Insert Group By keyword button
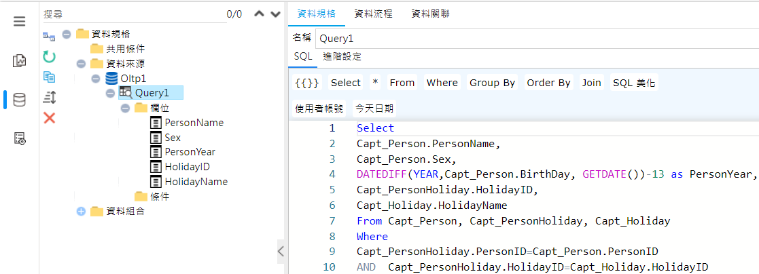Image resolution: width=759 pixels, height=274 pixels. coord(492,83)
